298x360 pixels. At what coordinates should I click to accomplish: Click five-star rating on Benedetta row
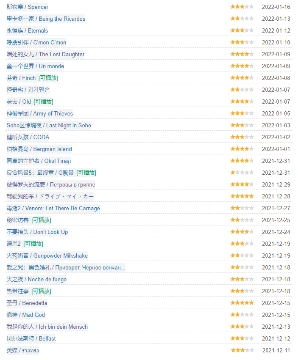pos(242,303)
